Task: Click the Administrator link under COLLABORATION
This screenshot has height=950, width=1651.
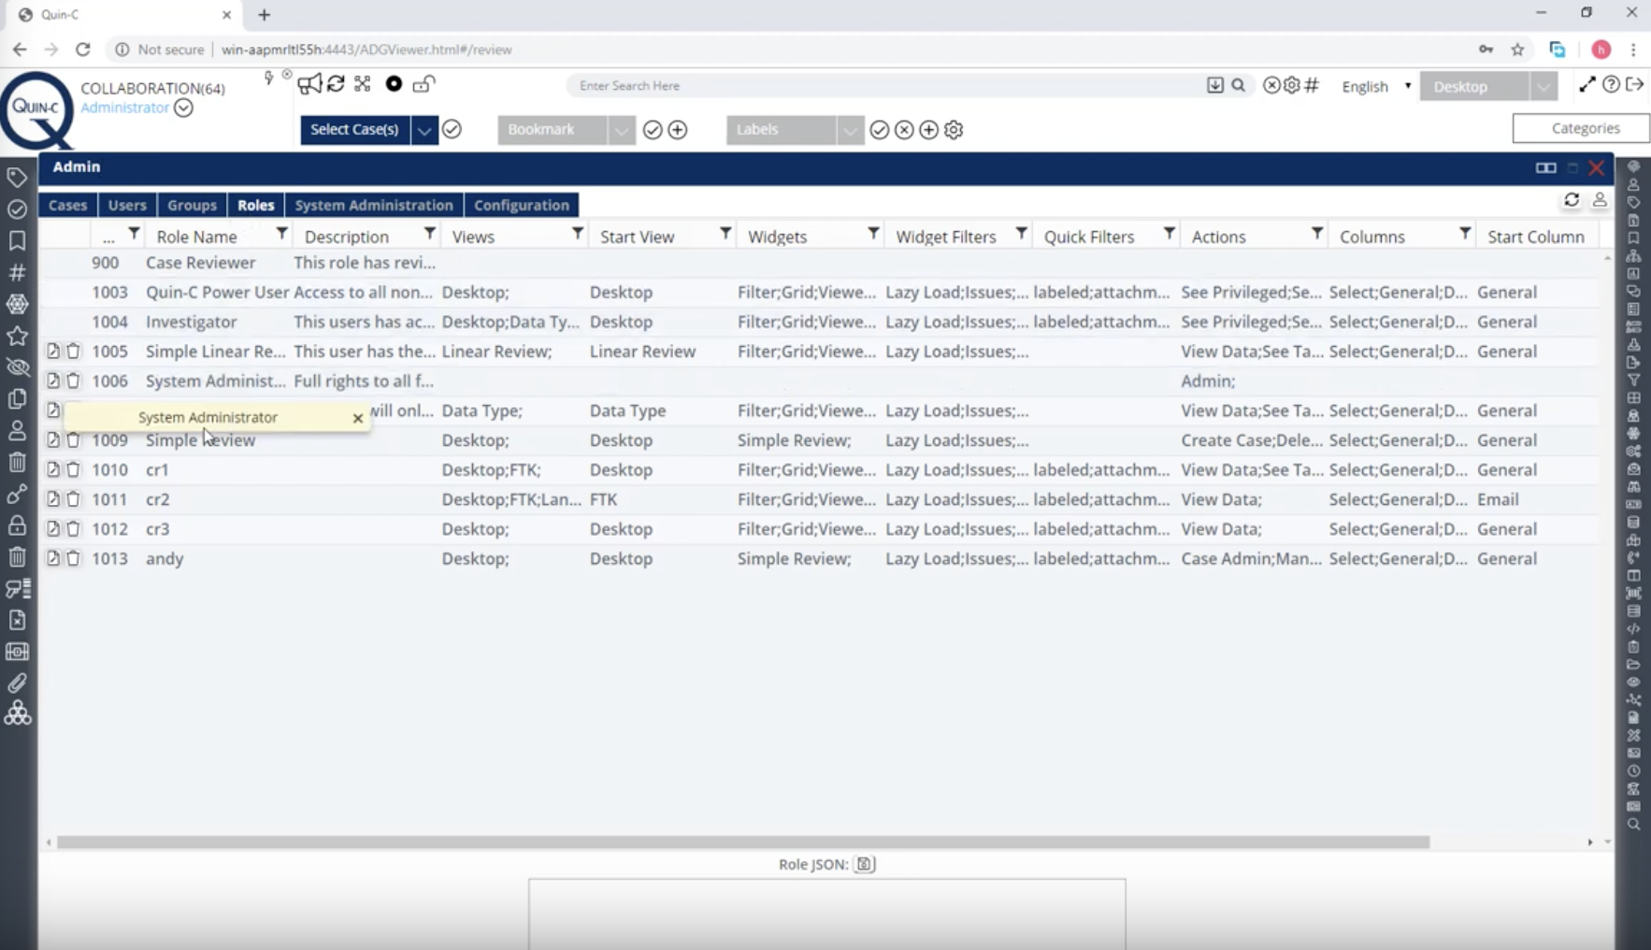Action: pos(124,108)
